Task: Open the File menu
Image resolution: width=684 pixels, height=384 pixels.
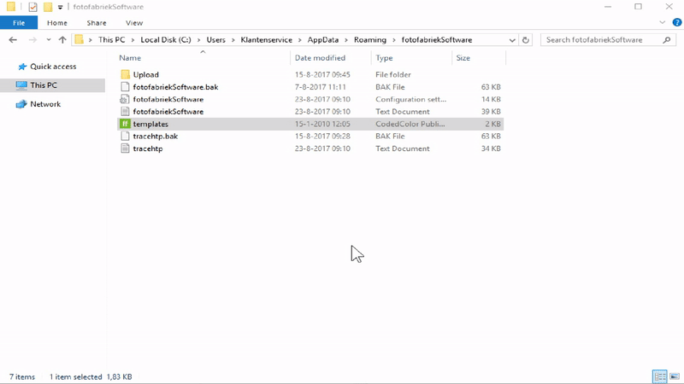Action: [x=19, y=23]
